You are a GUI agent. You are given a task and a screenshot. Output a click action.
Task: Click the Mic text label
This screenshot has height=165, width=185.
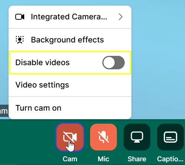point(103,159)
